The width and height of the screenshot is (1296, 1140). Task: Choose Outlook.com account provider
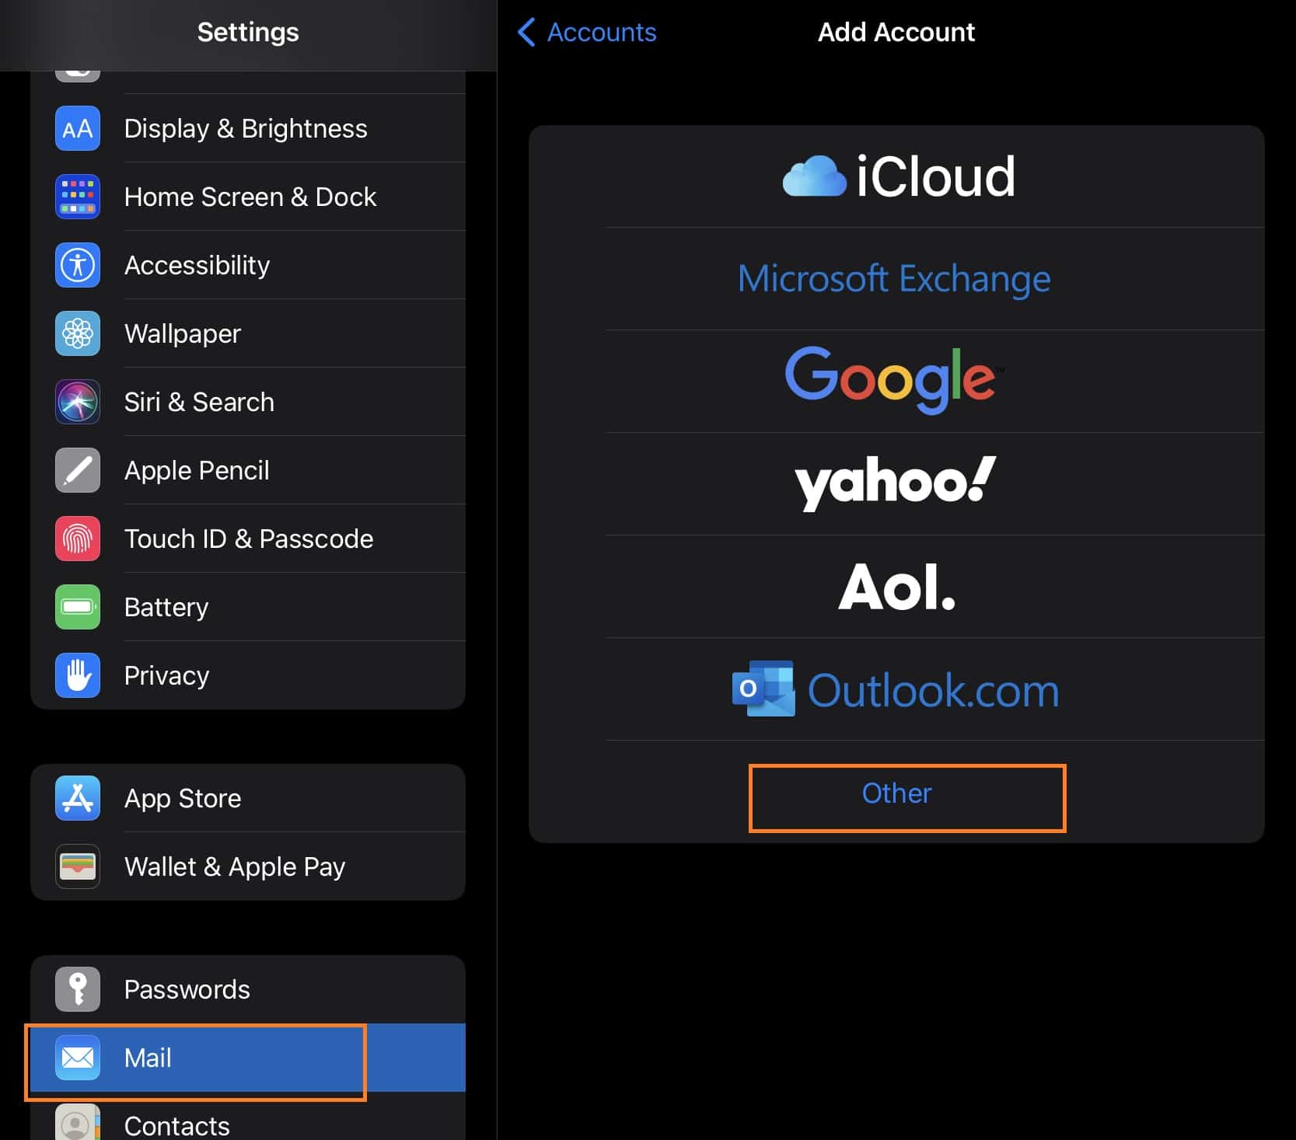coord(896,689)
